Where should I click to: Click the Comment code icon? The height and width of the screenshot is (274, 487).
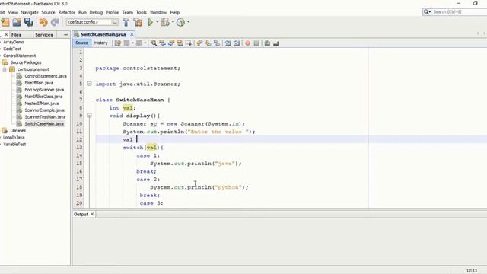[267, 43]
